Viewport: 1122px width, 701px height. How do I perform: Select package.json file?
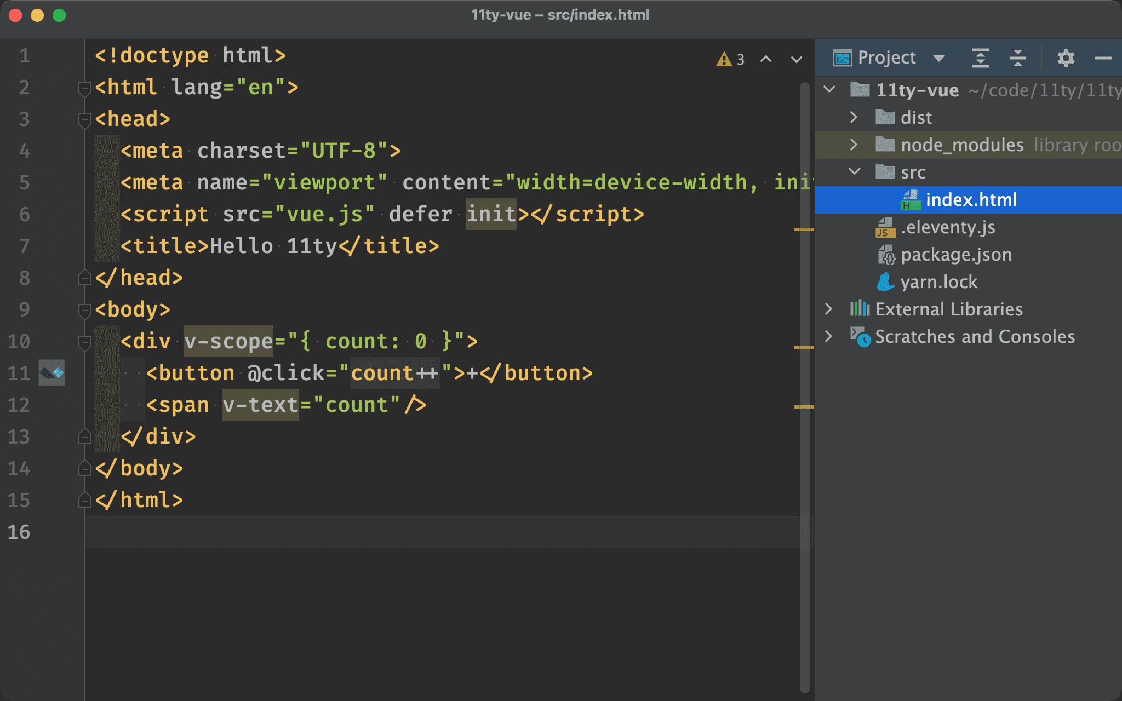pyautogui.click(x=956, y=254)
